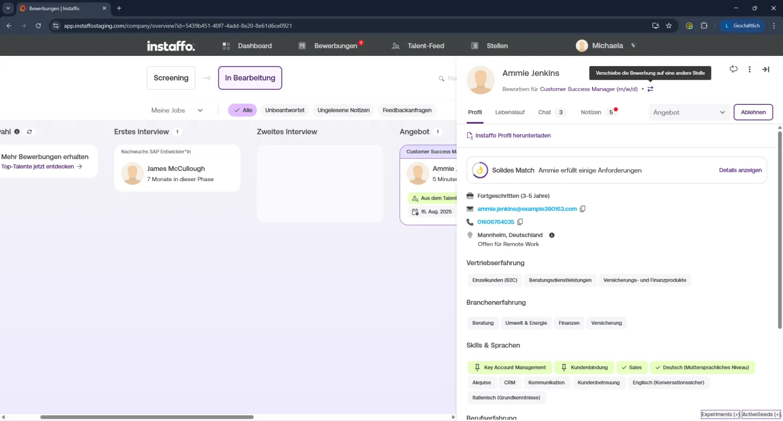Screen dimensions: 783x421
Task: Collapse the candidate side panel with arrow icon
Action: (x=766, y=69)
